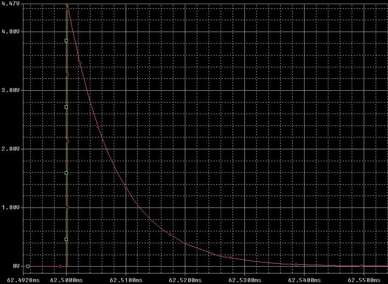Select red diamond on rising edge near 2.1V
388x284 pixels.
point(67,142)
